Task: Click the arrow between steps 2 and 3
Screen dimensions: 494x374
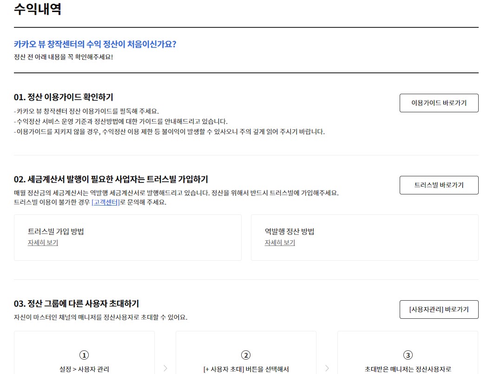Action: (327, 368)
